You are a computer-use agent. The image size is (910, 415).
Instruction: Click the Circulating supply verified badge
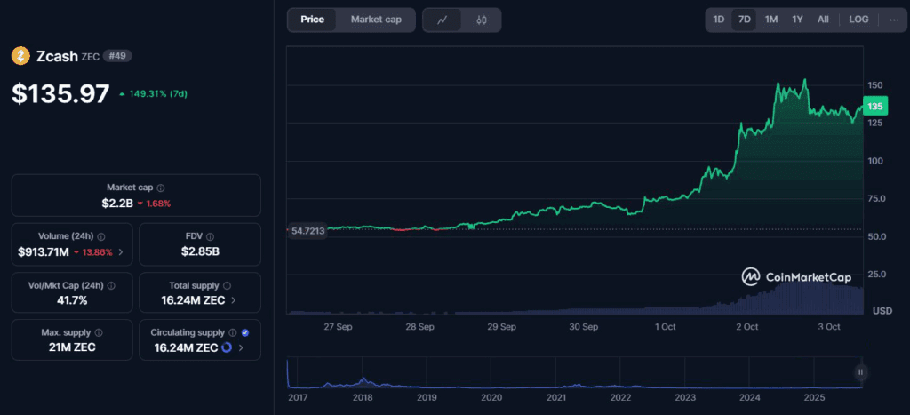pyautogui.click(x=245, y=332)
